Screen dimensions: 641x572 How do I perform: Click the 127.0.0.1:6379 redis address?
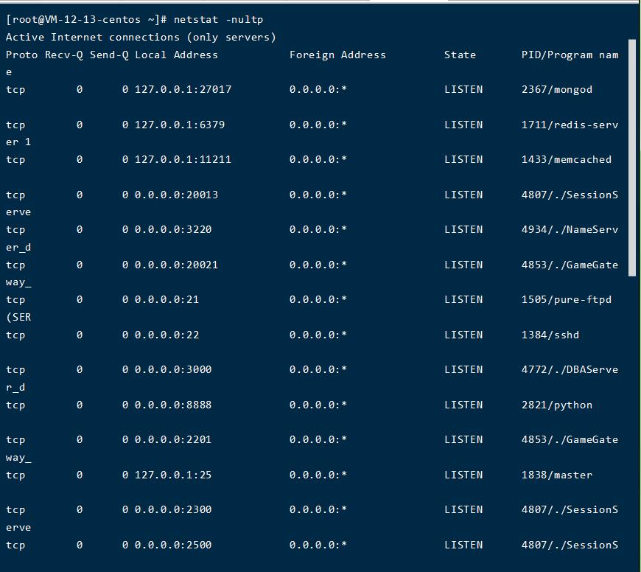(179, 125)
